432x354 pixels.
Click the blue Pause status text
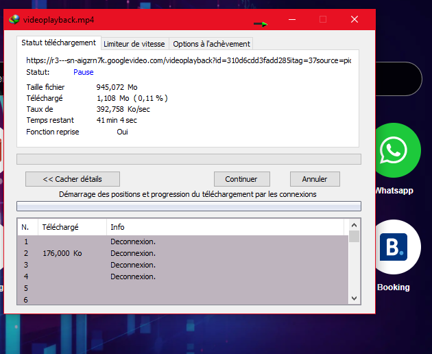click(84, 72)
